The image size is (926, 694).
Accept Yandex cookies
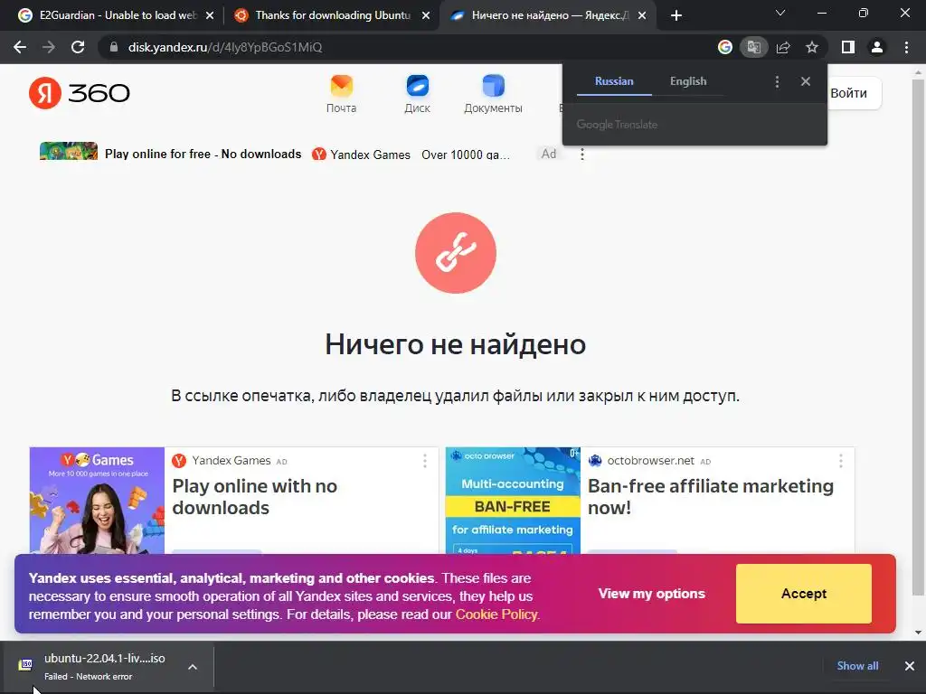tap(804, 594)
